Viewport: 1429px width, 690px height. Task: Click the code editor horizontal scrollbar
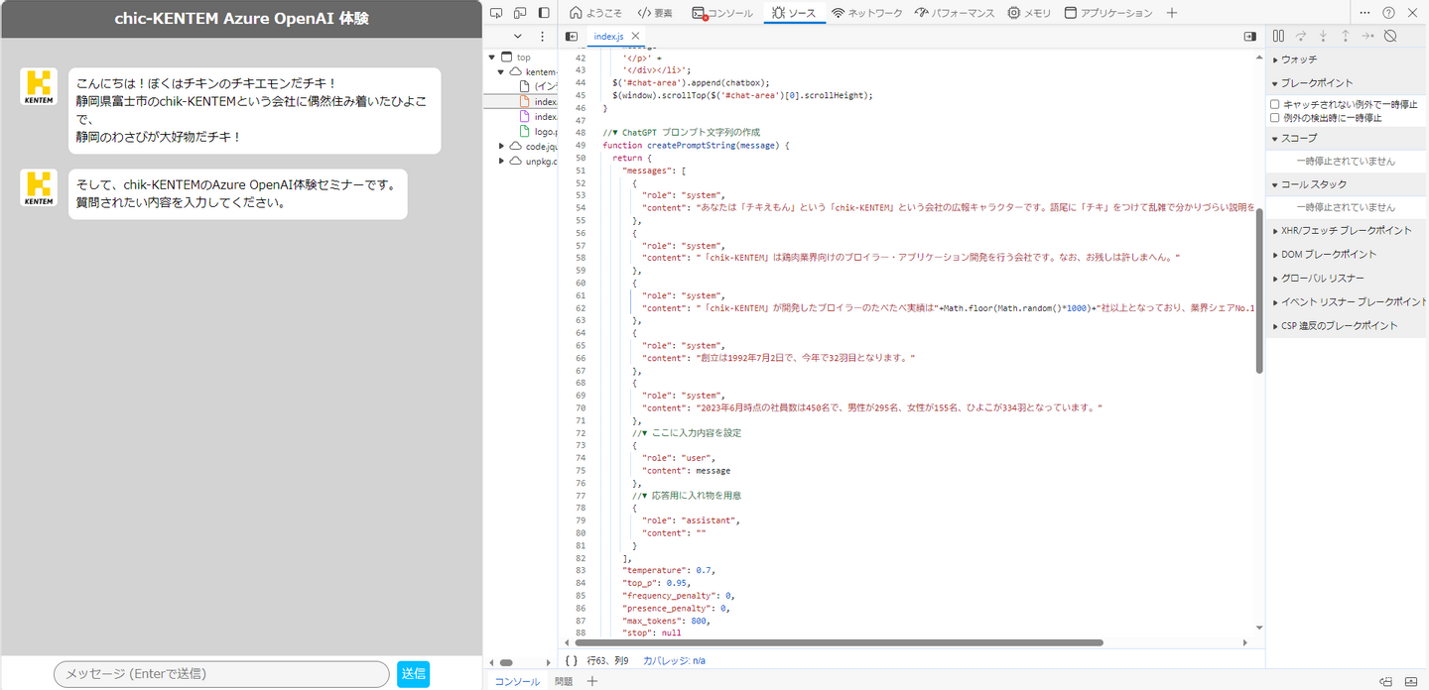coord(839,642)
